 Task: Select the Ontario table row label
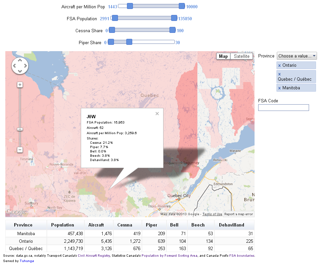coord(26,241)
